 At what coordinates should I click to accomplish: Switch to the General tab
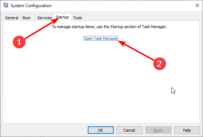pos(12,18)
